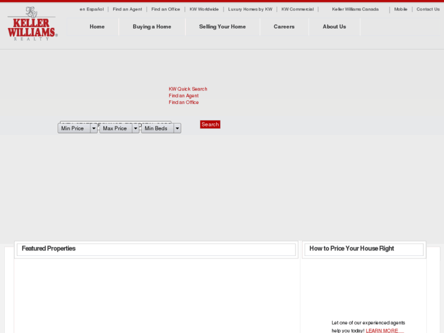Open the en Español link

coord(92,9)
